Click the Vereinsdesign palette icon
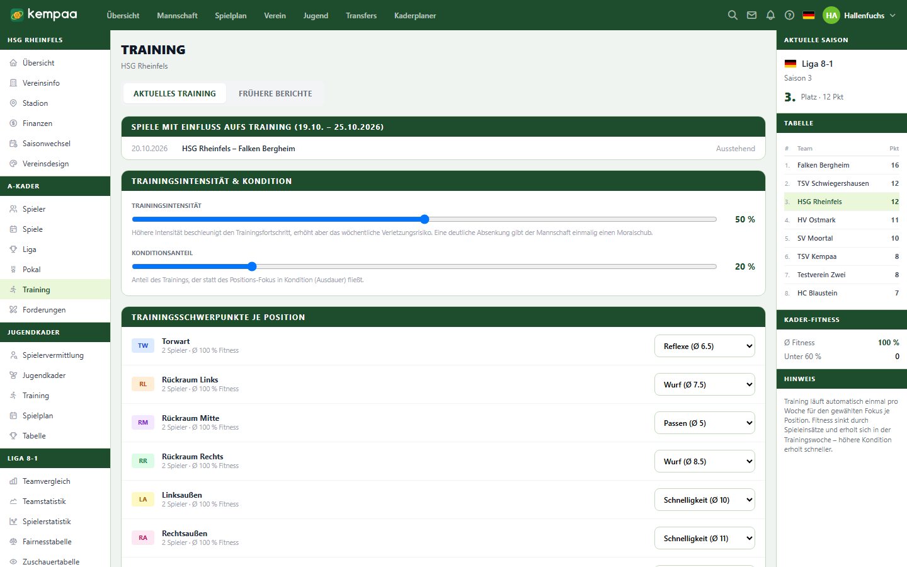 pyautogui.click(x=13, y=164)
